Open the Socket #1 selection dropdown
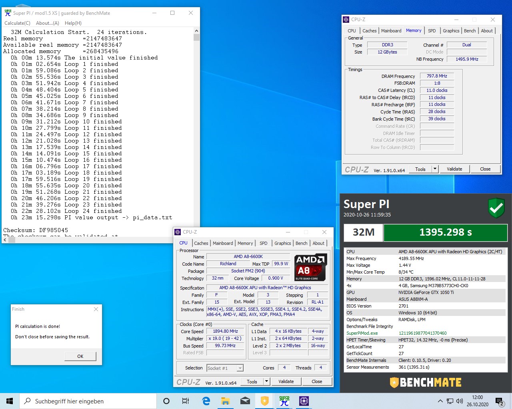Viewport: 512px width, 409px height. pos(225,368)
